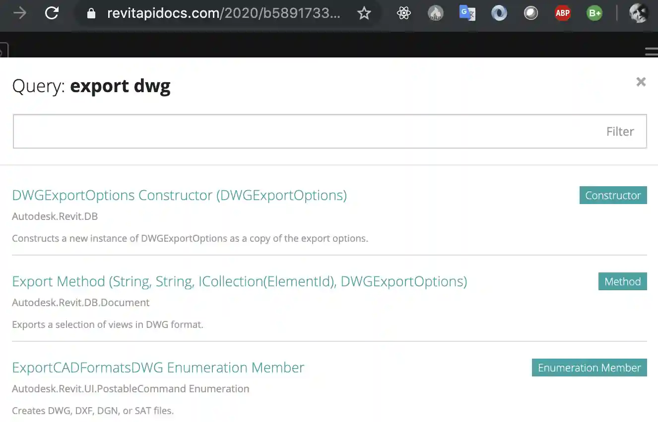Viewport: 658px width, 422px height.
Task: Click the Adblock Plus (ABP) extension icon
Action: [x=562, y=13]
